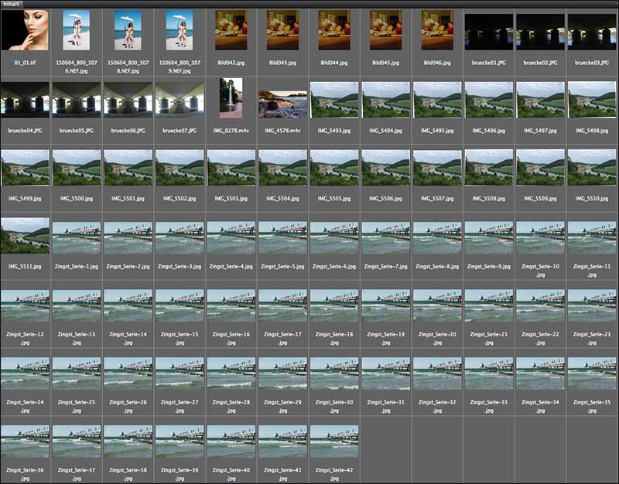Select the Bild045.jpg thumbnail

pos(385,30)
